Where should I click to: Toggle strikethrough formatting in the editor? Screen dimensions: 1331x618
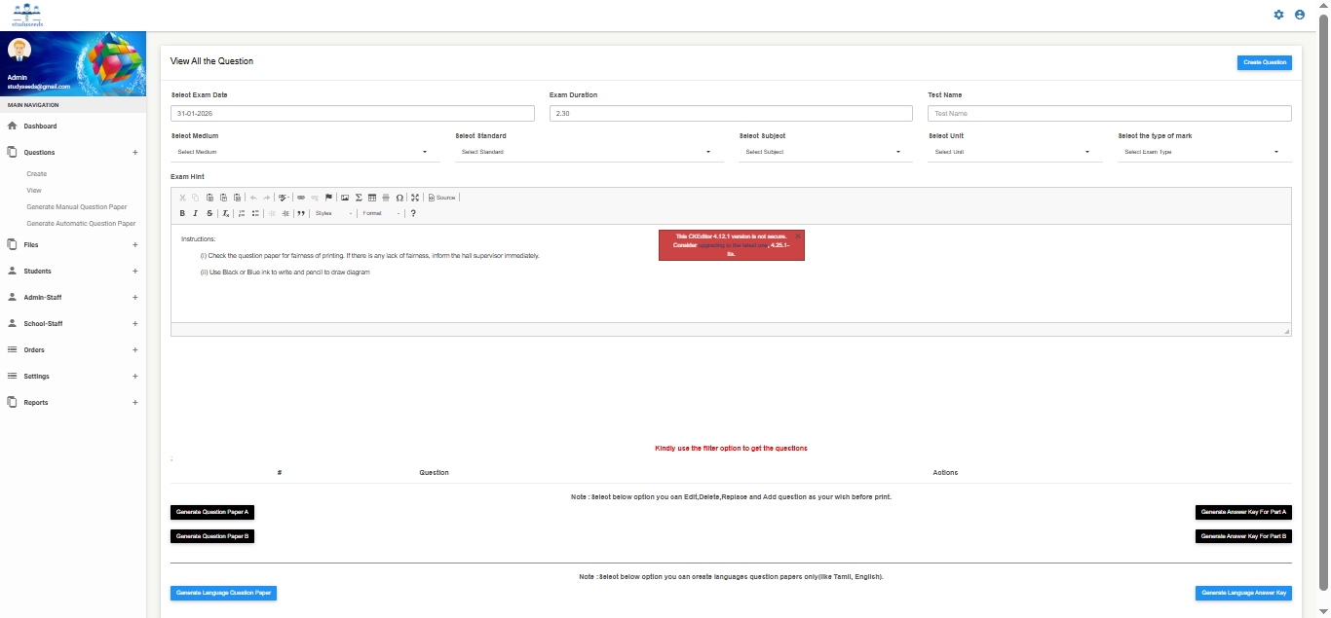[209, 213]
